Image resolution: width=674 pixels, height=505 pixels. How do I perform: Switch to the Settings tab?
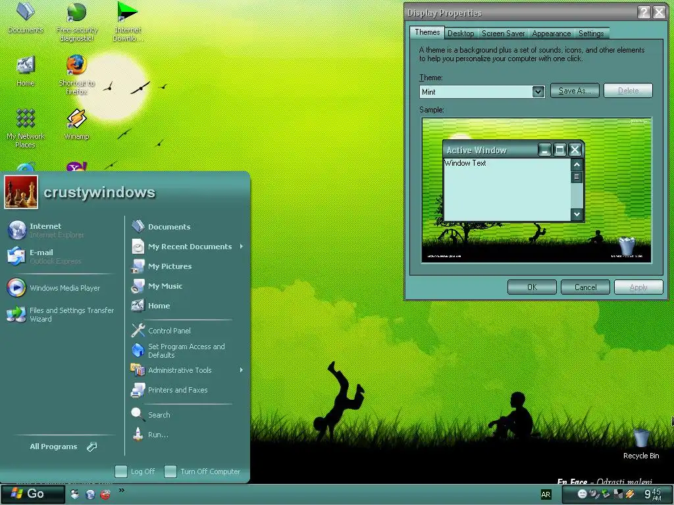point(591,34)
